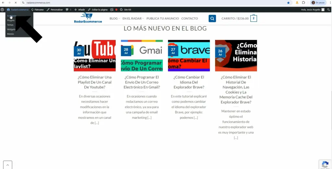The width and height of the screenshot is (332, 169).
Task: Open Site Kit from admin bar
Action: point(125,9)
